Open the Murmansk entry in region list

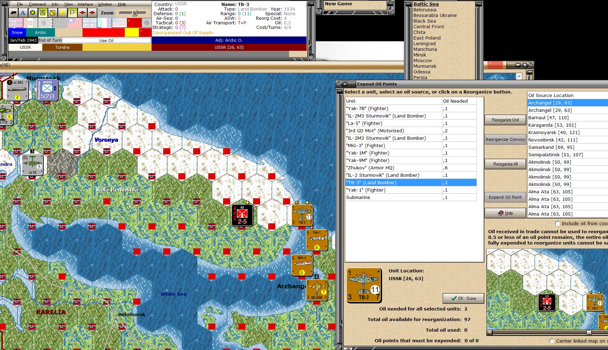pos(425,66)
